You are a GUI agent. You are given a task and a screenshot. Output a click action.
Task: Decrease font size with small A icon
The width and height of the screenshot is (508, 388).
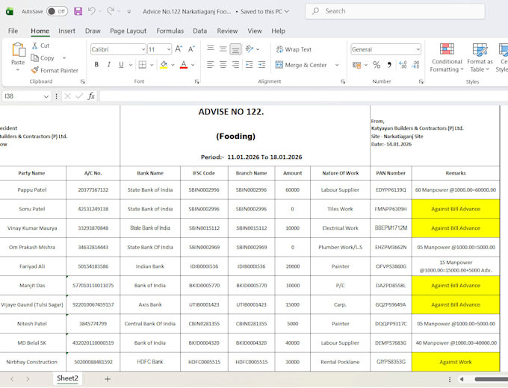pos(191,49)
